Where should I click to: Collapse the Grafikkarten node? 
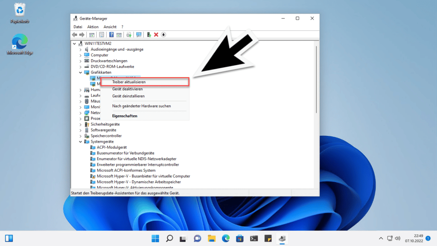[81, 73]
